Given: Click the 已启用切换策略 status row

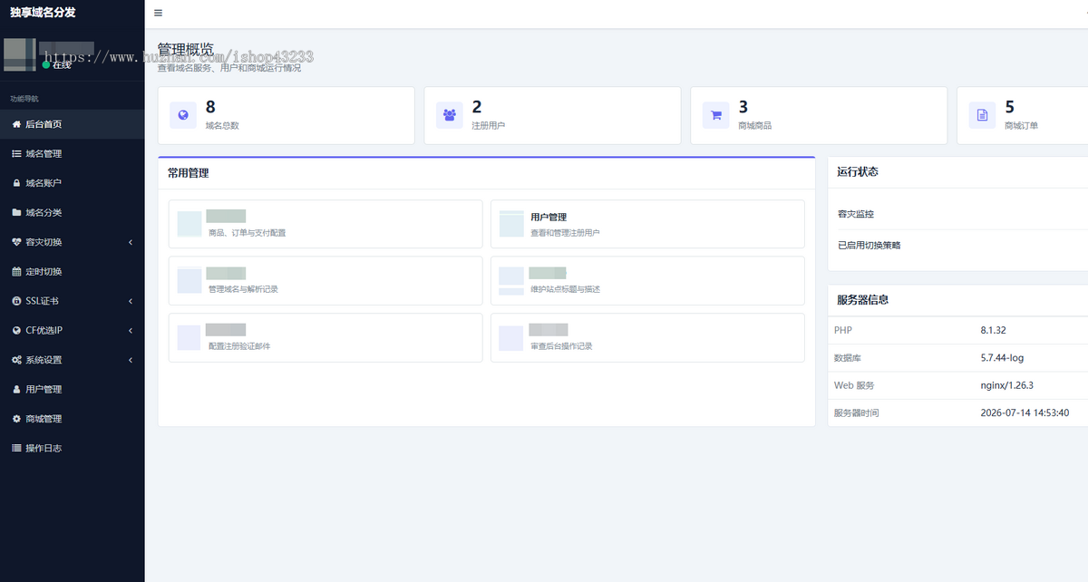Looking at the screenshot, I should tap(957, 245).
